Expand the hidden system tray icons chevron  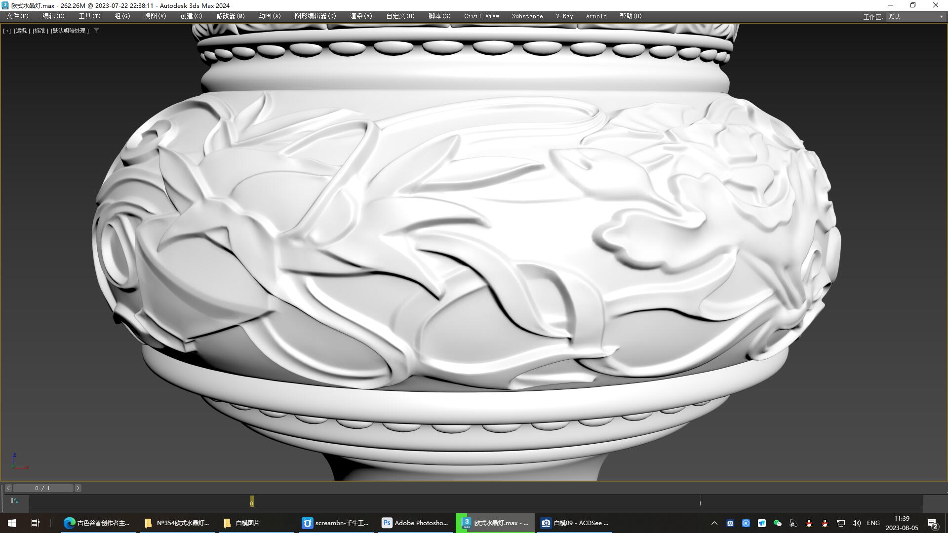click(714, 523)
